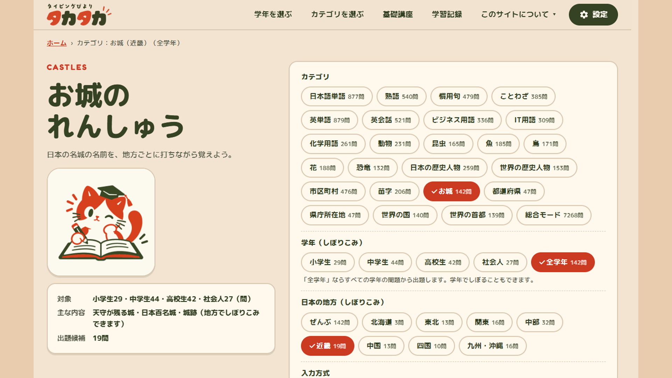Choose the 恐竜 132問 category
The width and height of the screenshot is (672, 378).
pos(373,168)
